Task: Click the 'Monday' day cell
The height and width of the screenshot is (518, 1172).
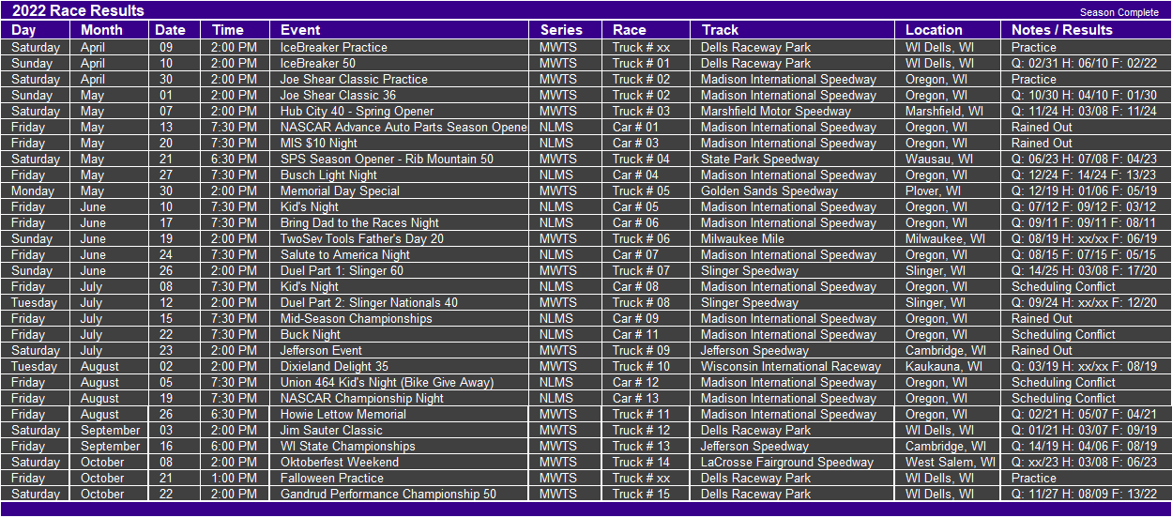Action: click(33, 190)
